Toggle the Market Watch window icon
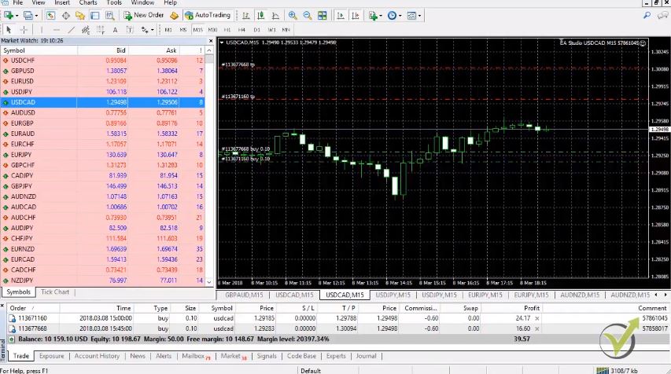The image size is (671, 374). [x=50, y=16]
